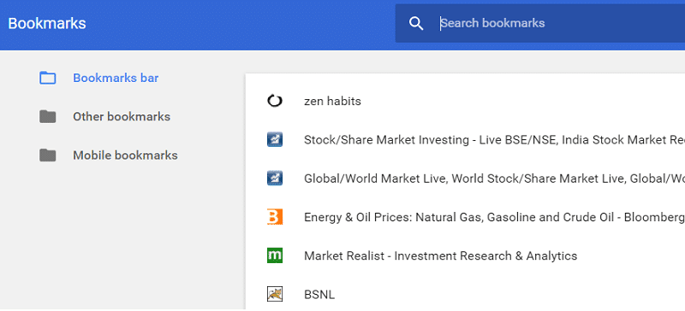Focus the Search bookmarks field
The width and height of the screenshot is (685, 311).
pos(540,24)
